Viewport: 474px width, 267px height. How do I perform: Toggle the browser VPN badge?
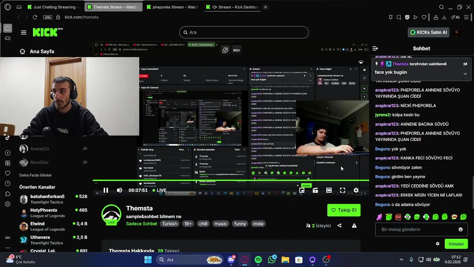(47, 17)
